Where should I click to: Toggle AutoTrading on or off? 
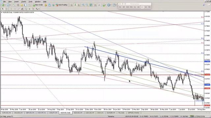(x=62, y=5)
